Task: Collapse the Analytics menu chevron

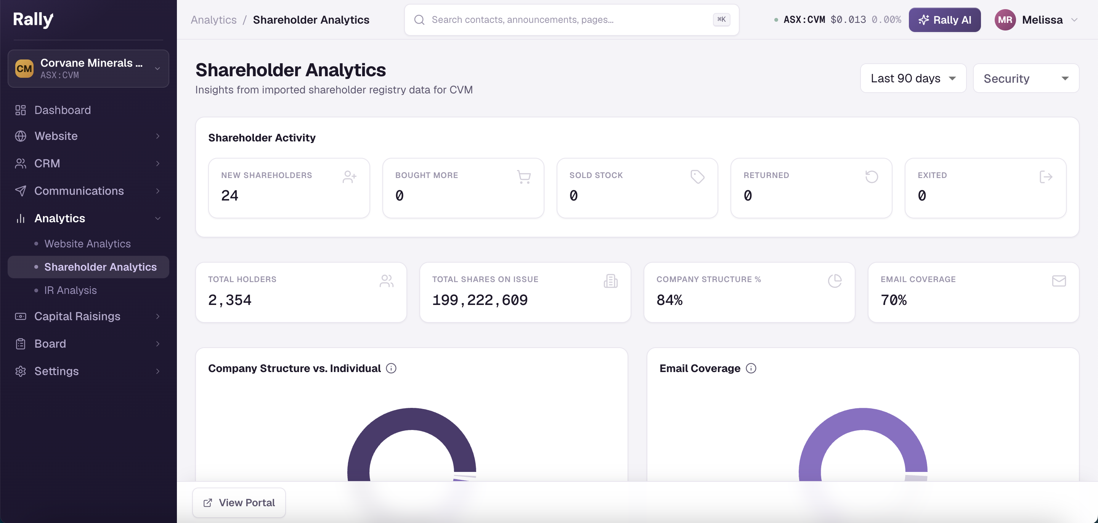Action: pos(158,218)
